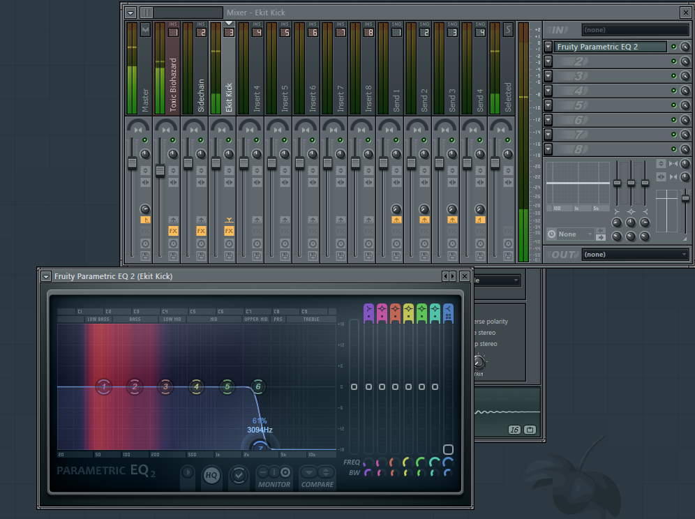Screen dimensions: 695x519
Task: Toggle effect slot 8 enable LED
Action: click(674, 149)
